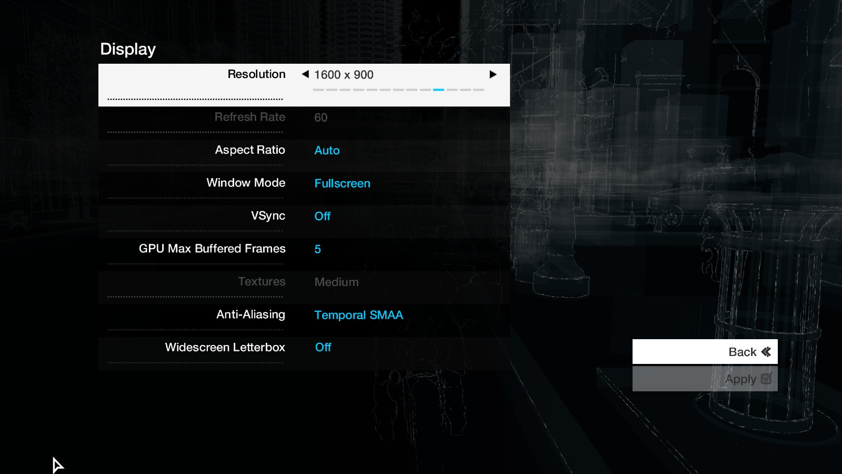Image resolution: width=842 pixels, height=474 pixels.
Task: Change the Aspect Ratio value Auto
Action: point(327,151)
